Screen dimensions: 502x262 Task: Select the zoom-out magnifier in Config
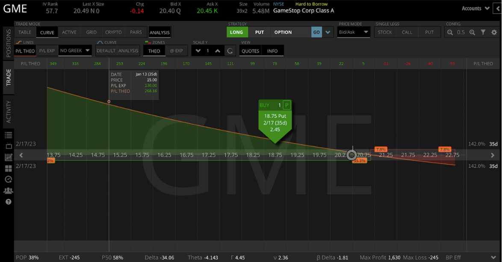(450, 32)
